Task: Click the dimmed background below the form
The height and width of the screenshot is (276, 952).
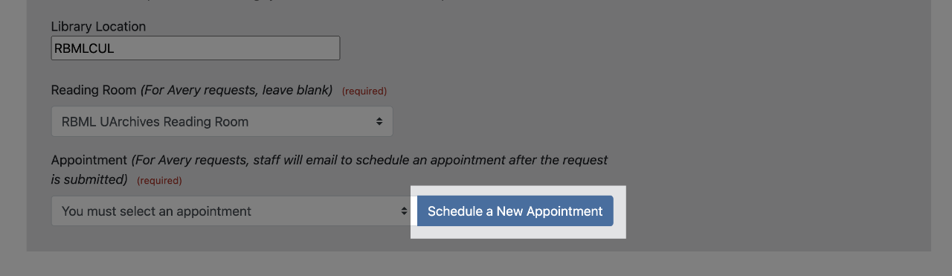Action: [x=476, y=263]
